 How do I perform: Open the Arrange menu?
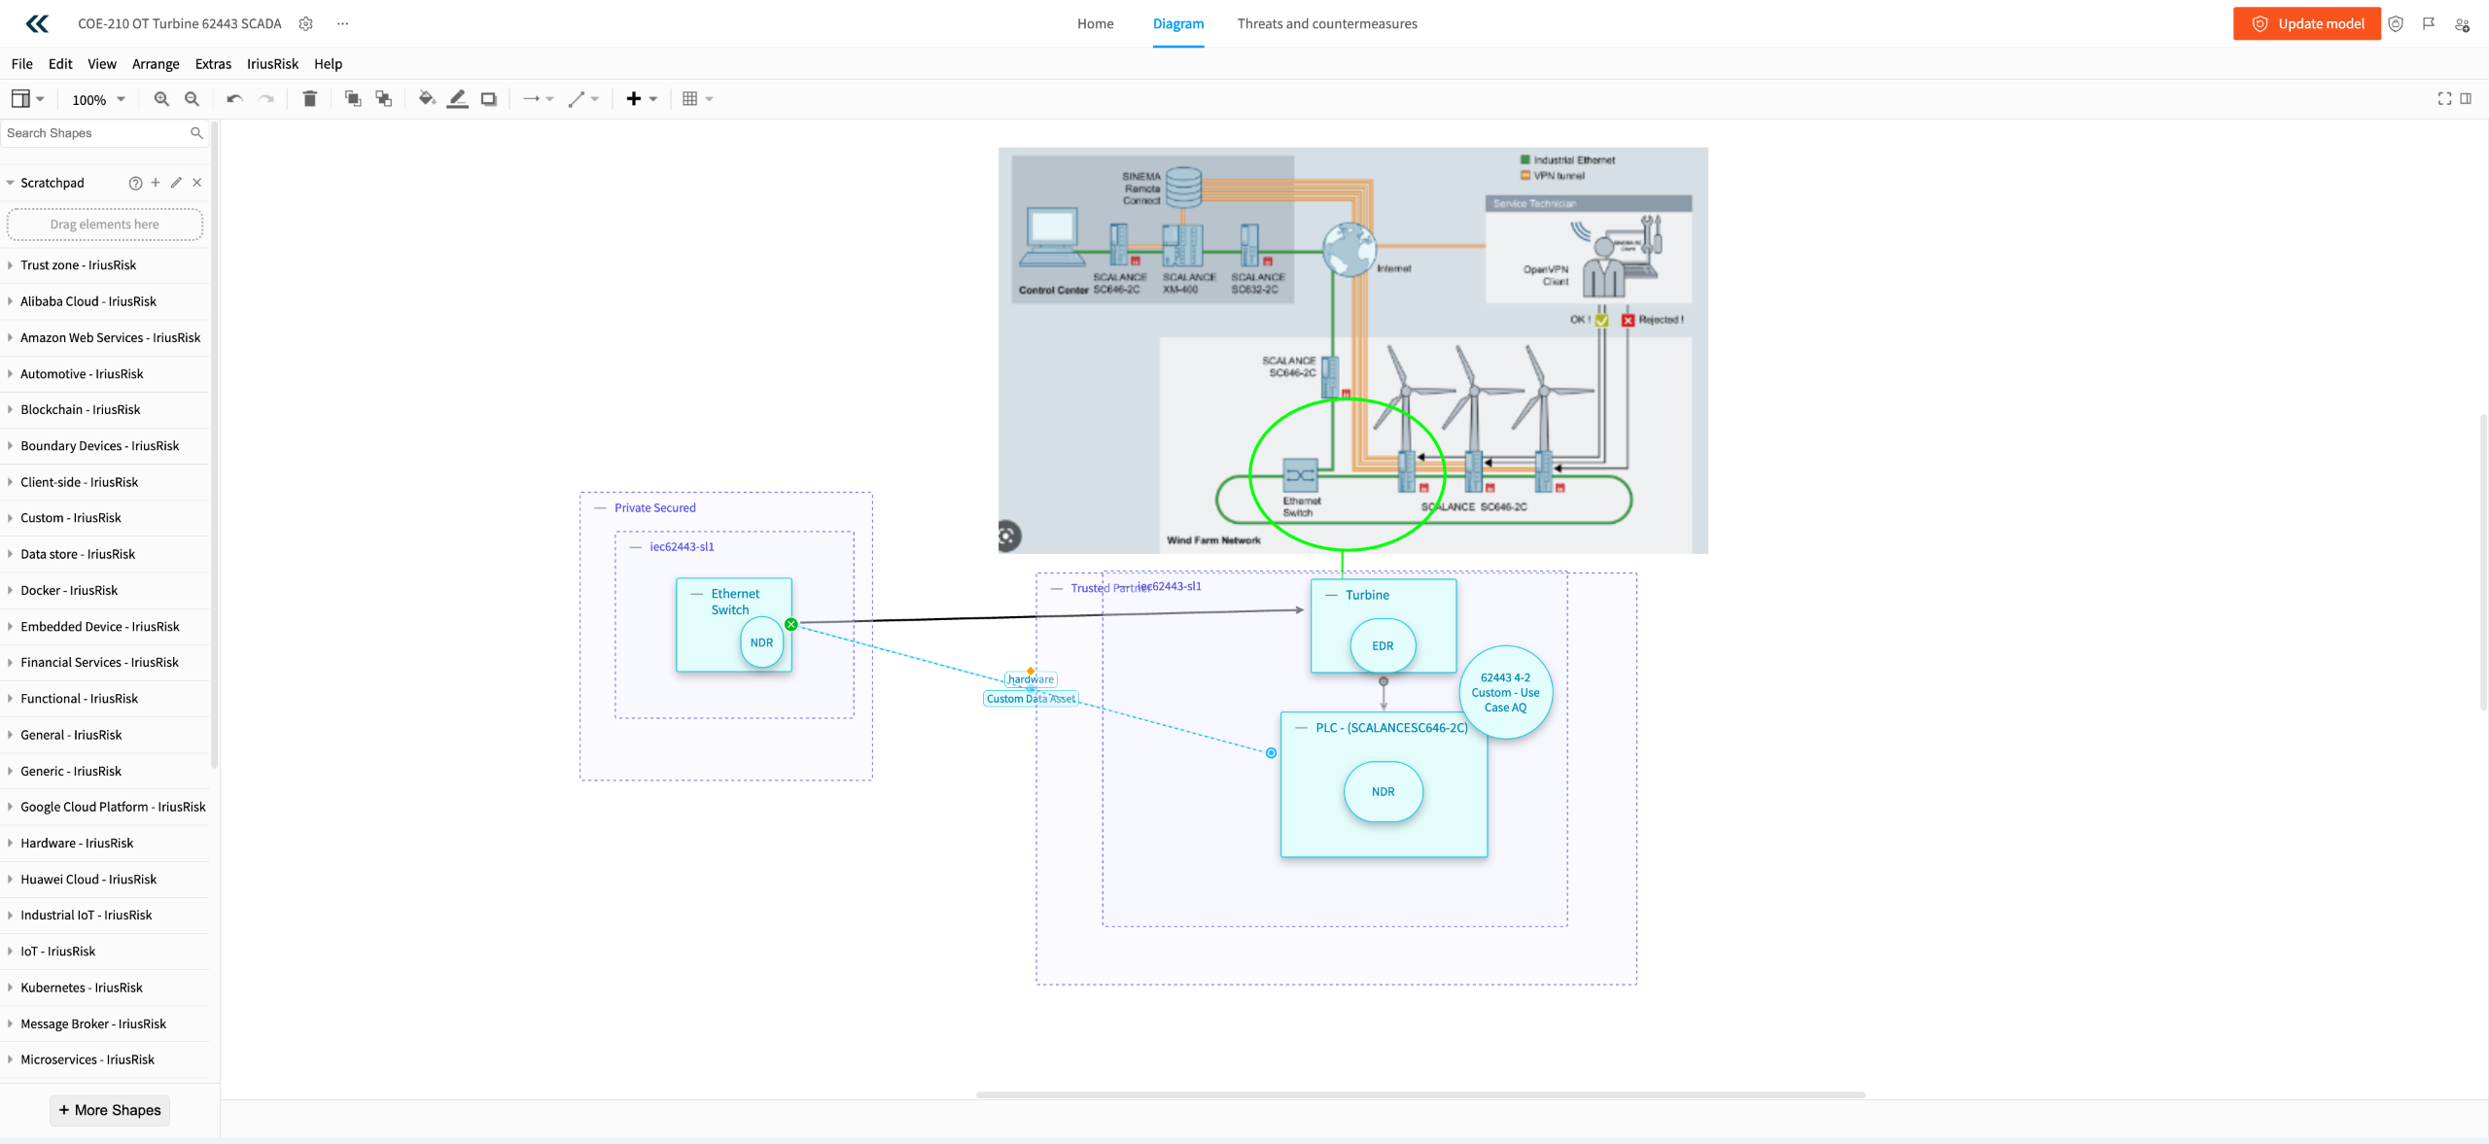(156, 64)
